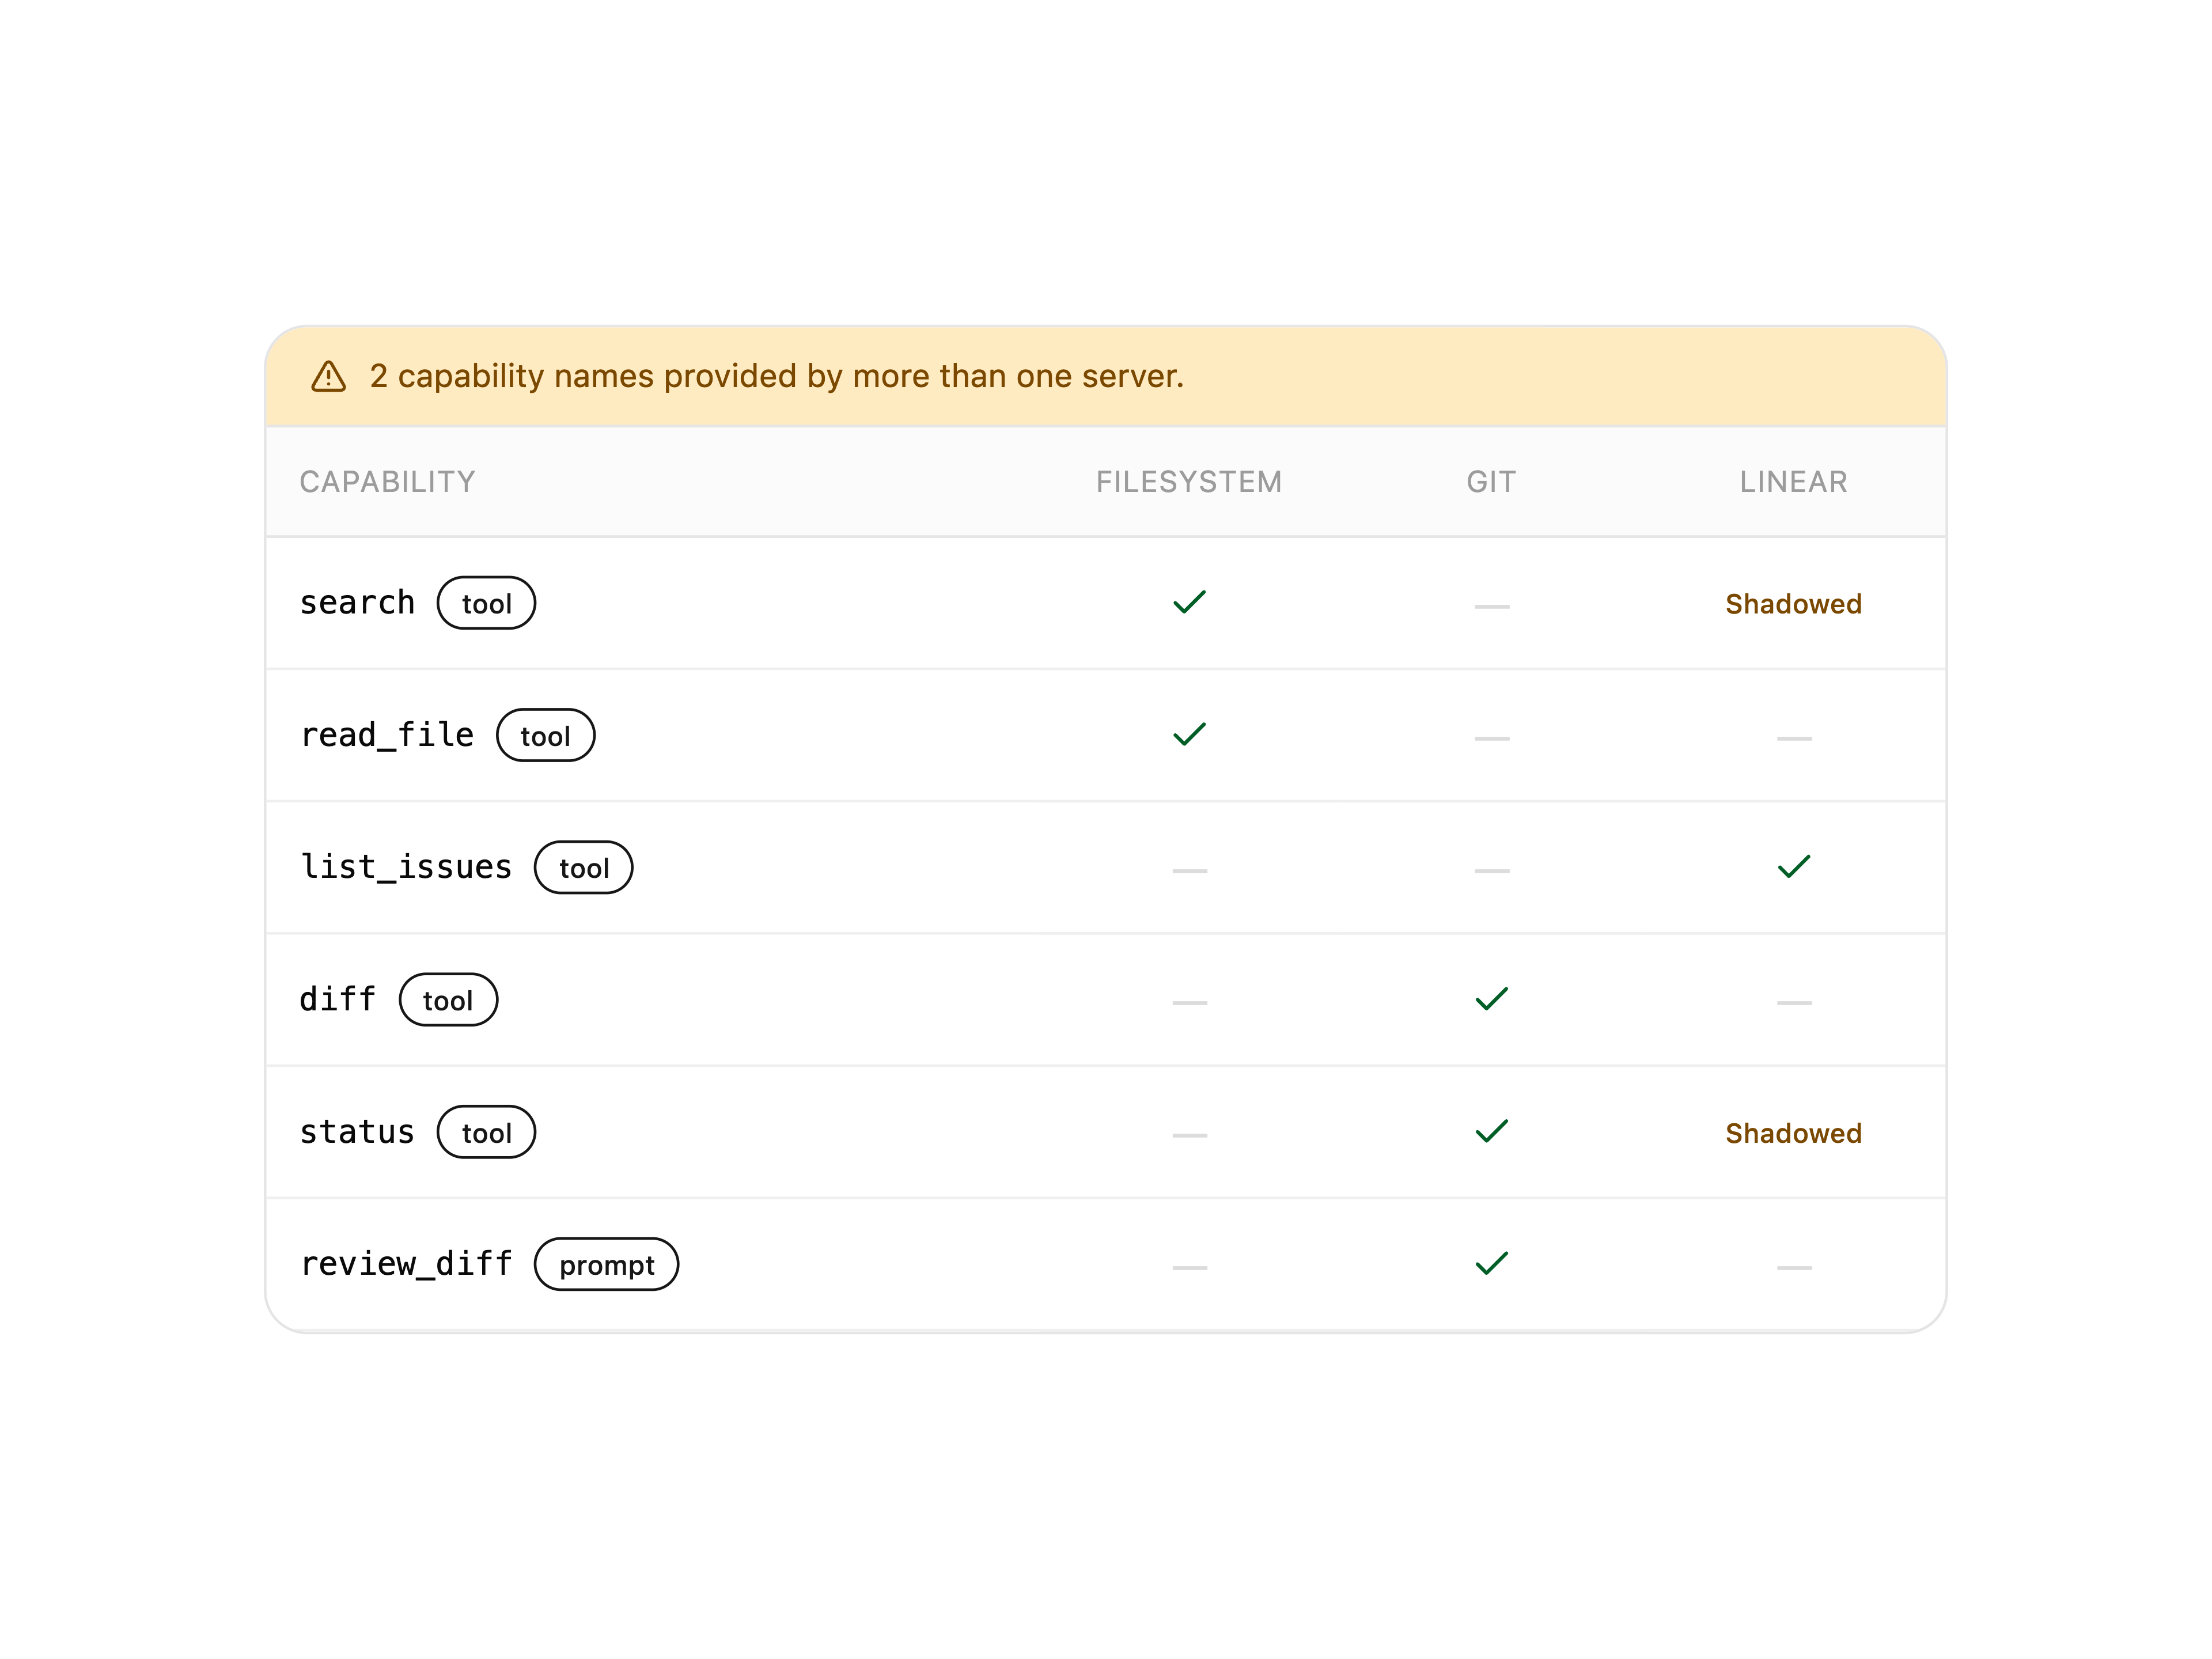This screenshot has height=1659, width=2212.
Task: Click the Linear dash in diff row
Action: coord(1794,1003)
